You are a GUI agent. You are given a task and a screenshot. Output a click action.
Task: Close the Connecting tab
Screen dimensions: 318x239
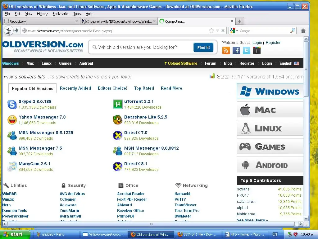[x=232, y=21]
